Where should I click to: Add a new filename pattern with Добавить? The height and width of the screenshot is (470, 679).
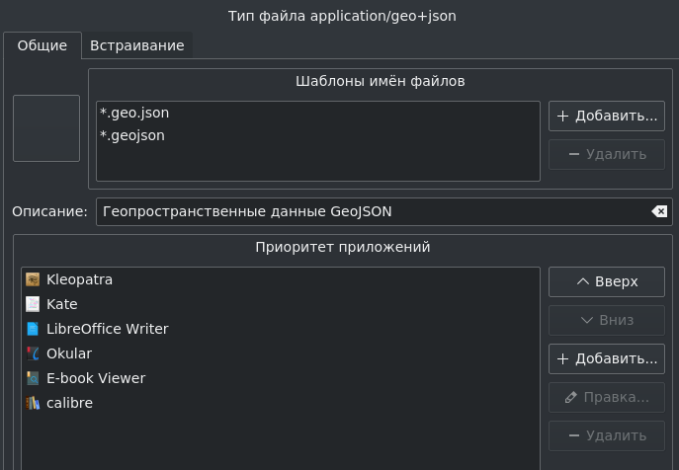[607, 116]
